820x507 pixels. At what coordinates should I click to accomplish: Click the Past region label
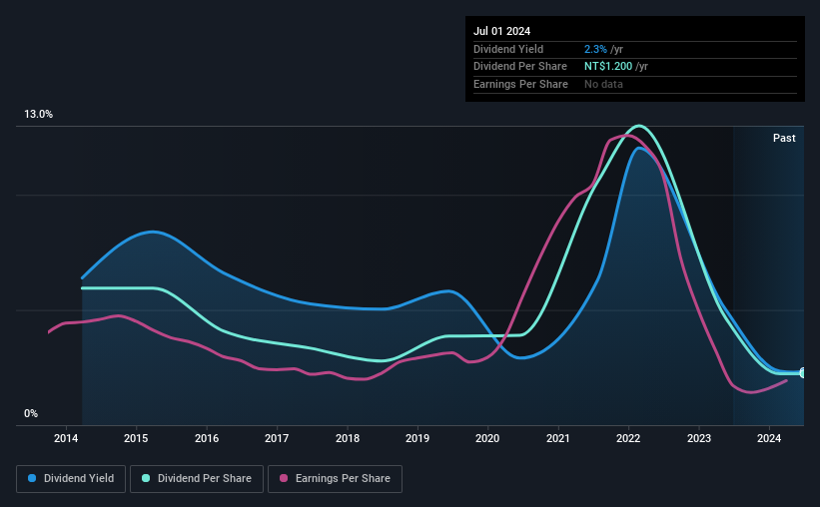tap(784, 138)
